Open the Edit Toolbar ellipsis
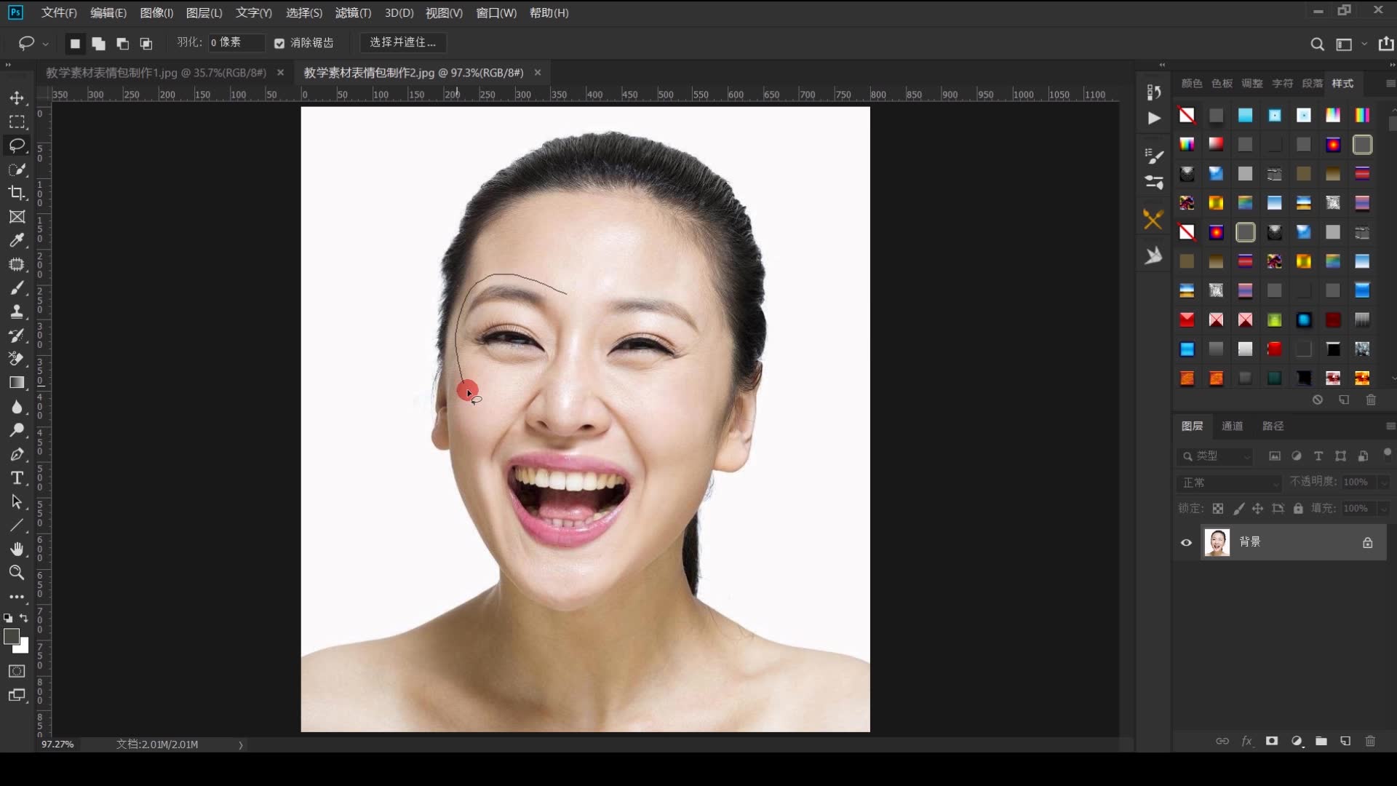1397x786 pixels. click(x=17, y=597)
